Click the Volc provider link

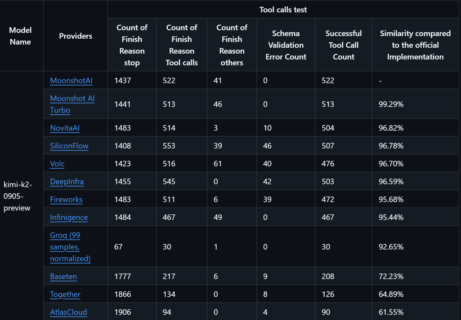click(x=57, y=164)
